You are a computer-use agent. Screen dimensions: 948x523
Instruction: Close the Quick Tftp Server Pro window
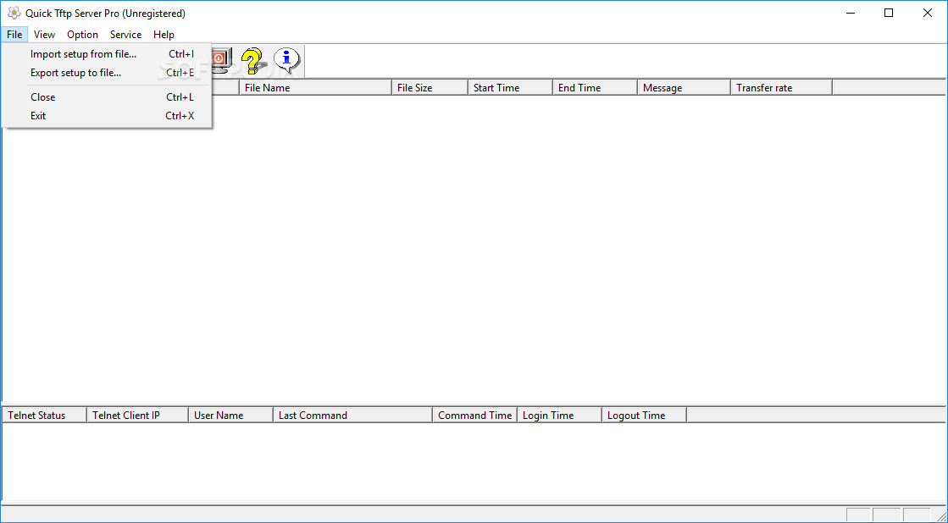click(928, 13)
